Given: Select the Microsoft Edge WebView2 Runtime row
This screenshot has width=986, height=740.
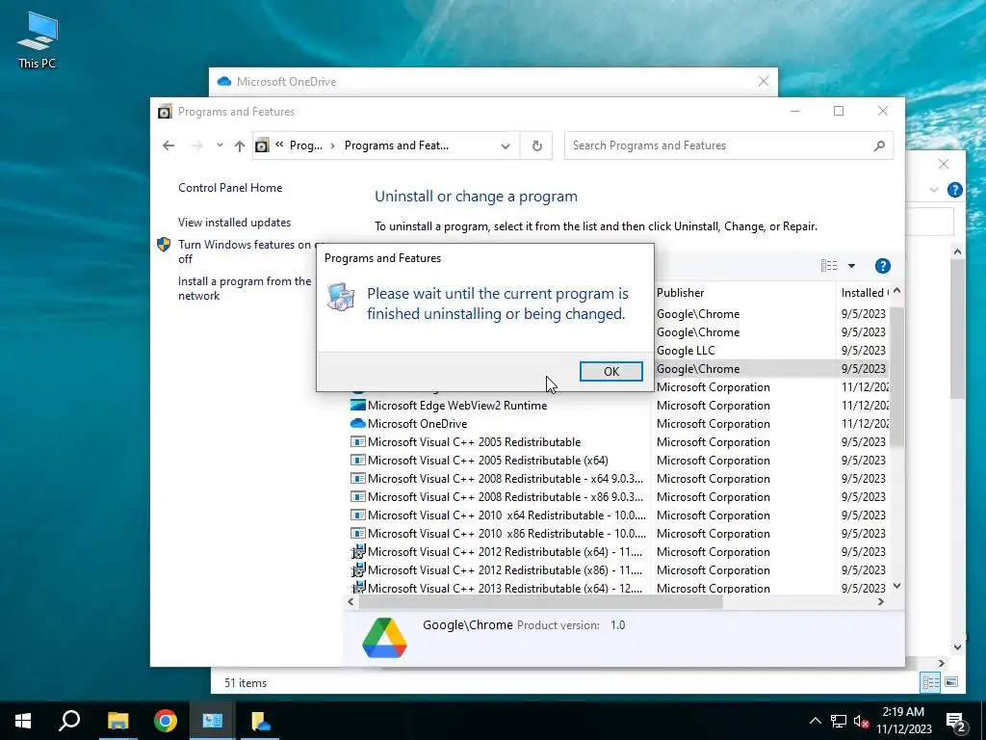Looking at the screenshot, I should point(618,406).
